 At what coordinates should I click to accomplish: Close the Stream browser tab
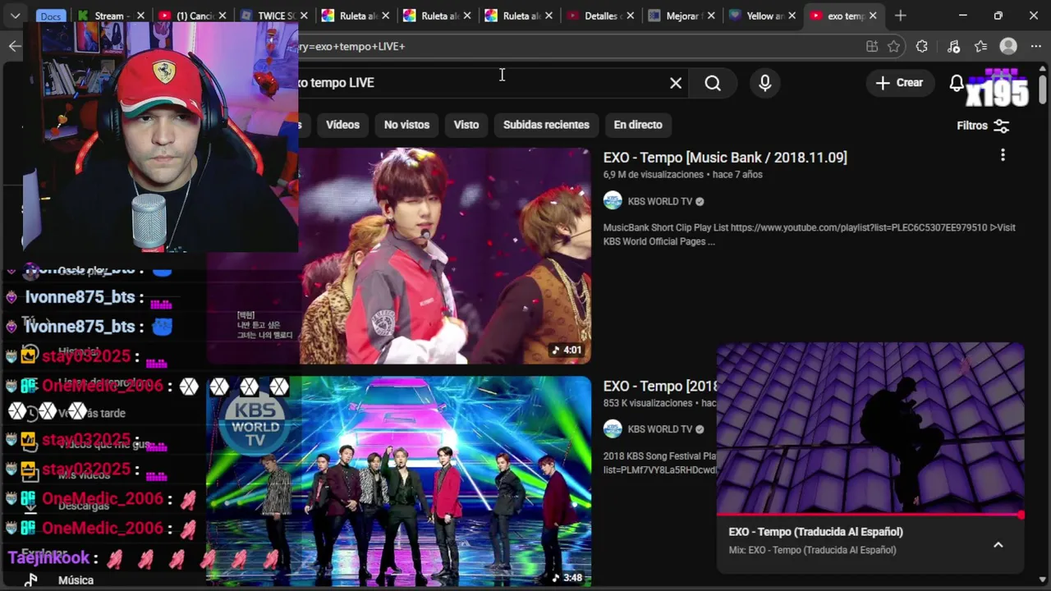[x=140, y=16]
